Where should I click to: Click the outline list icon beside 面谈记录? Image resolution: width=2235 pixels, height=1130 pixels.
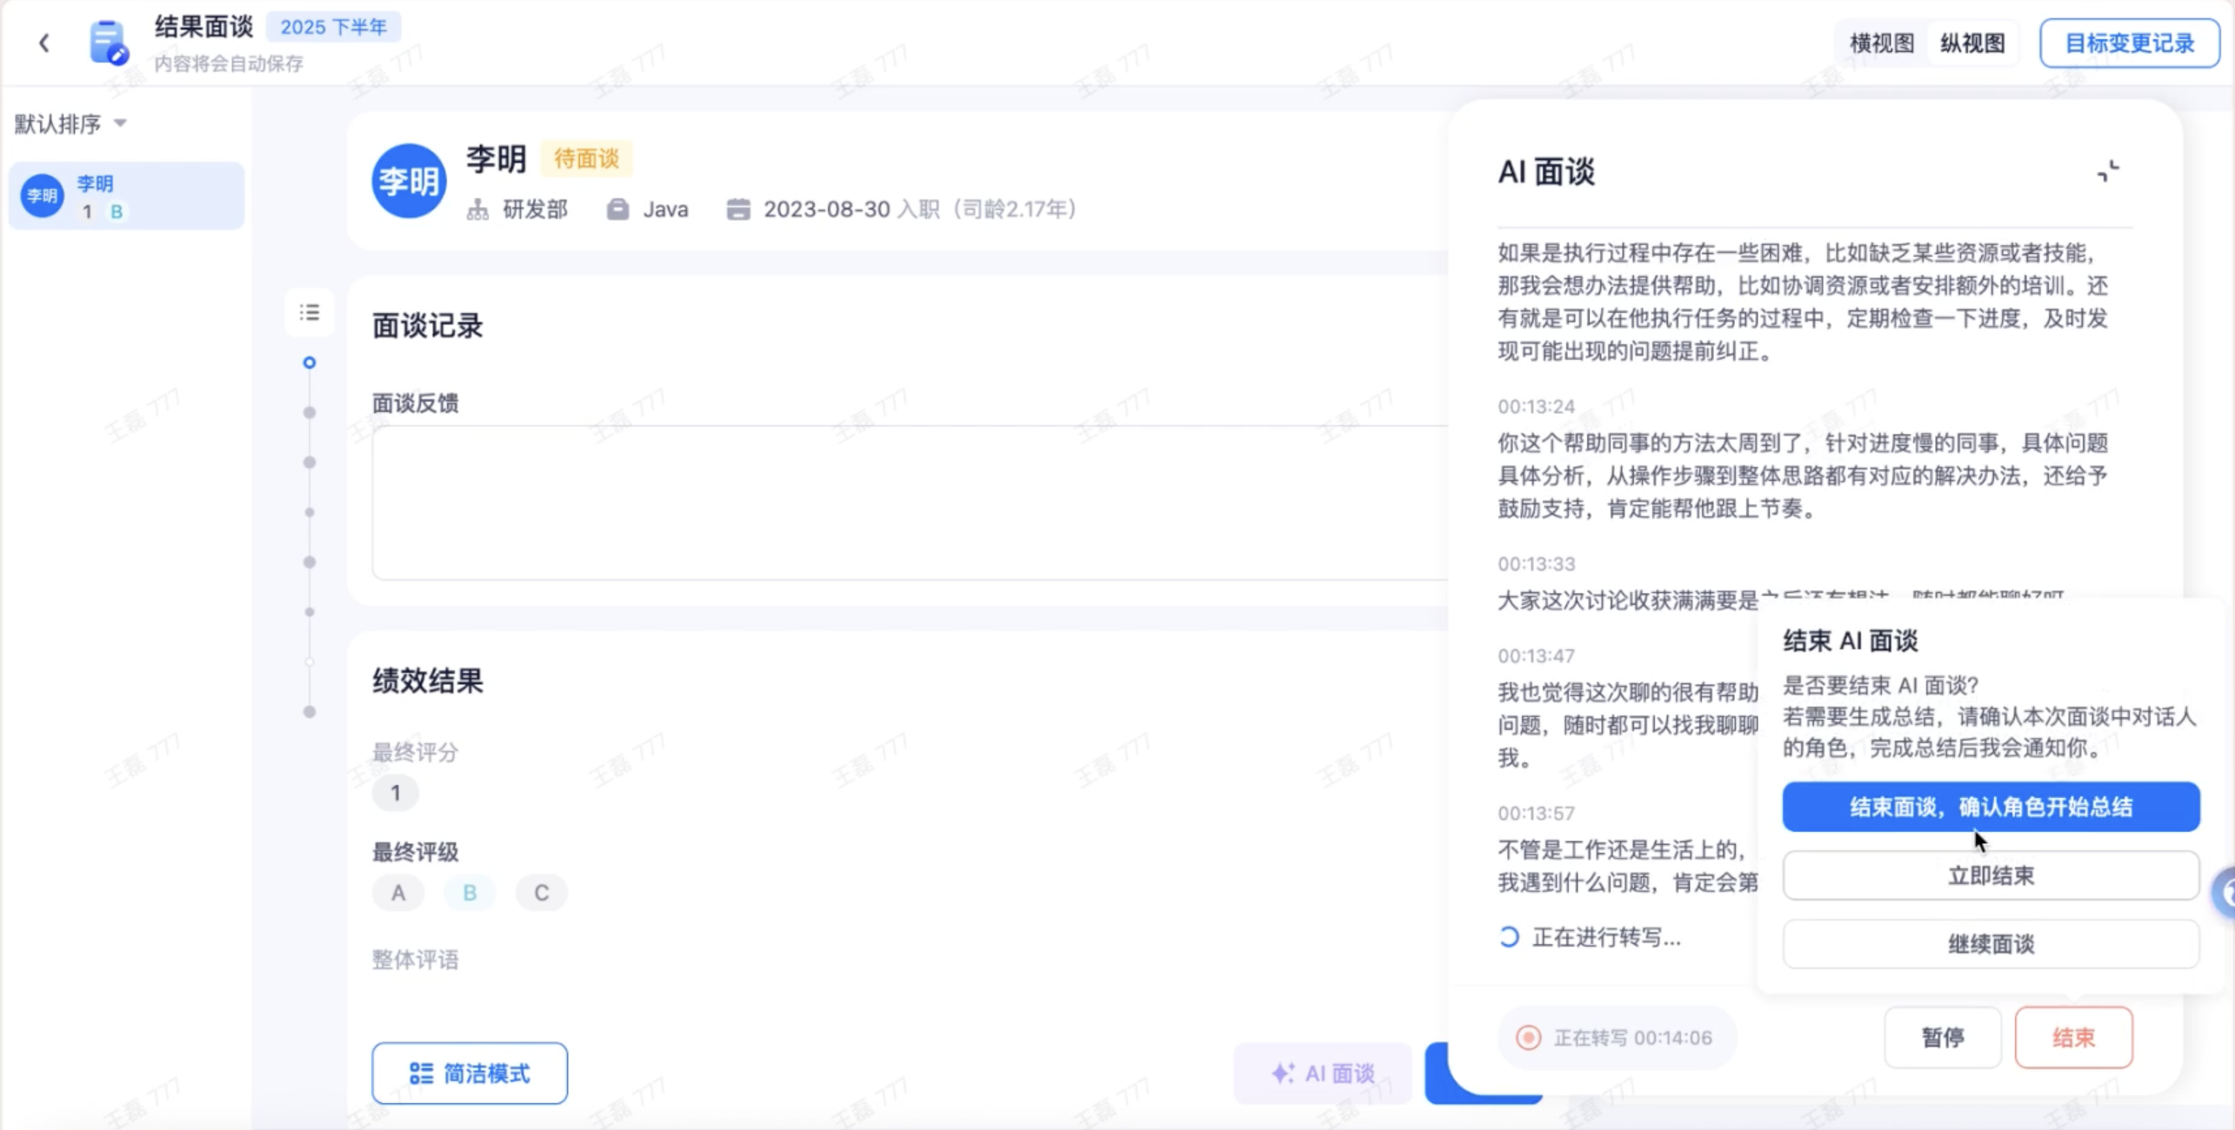310,312
